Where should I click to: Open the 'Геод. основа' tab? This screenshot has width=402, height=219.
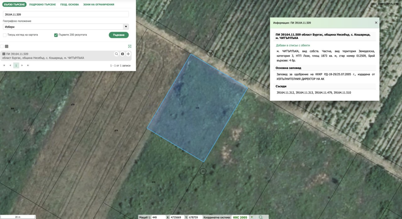point(69,5)
